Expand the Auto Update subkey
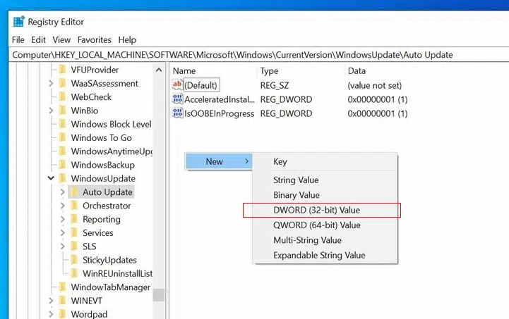Screen dimensions: 509x319 (63, 192)
